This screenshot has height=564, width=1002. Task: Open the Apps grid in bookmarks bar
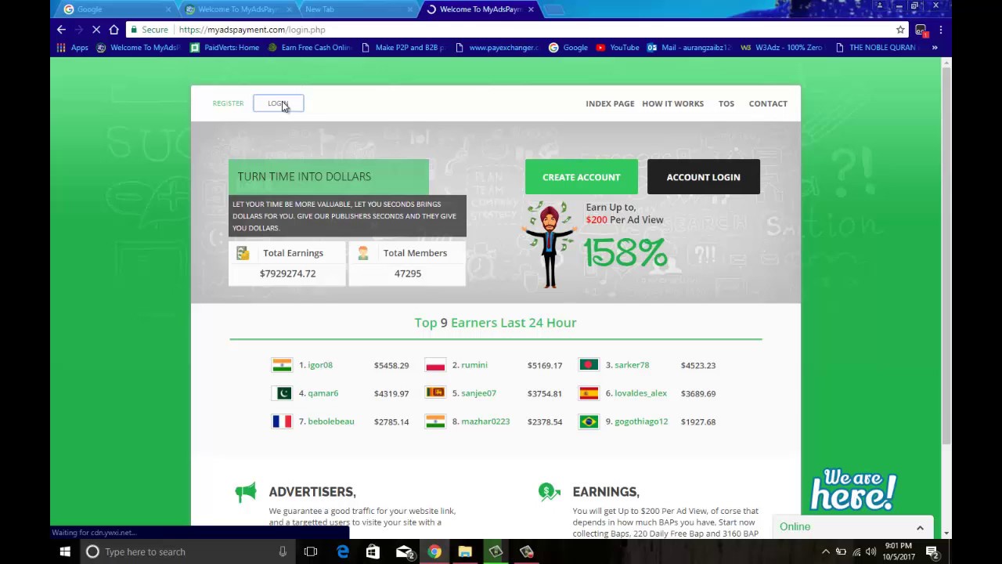[x=71, y=48]
